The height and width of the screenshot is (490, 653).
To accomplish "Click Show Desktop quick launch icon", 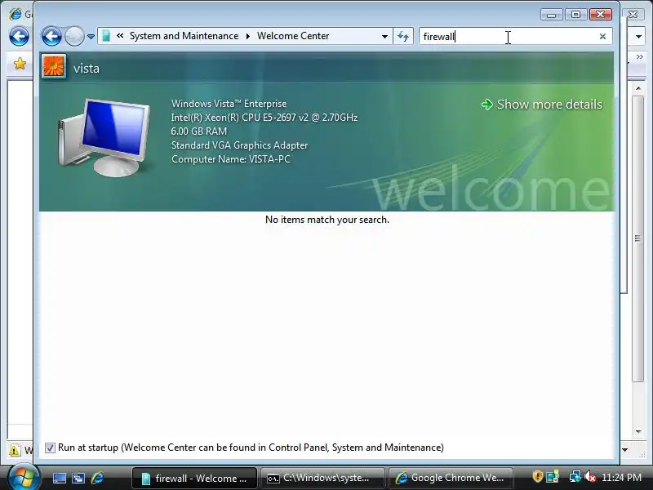I will click(59, 478).
